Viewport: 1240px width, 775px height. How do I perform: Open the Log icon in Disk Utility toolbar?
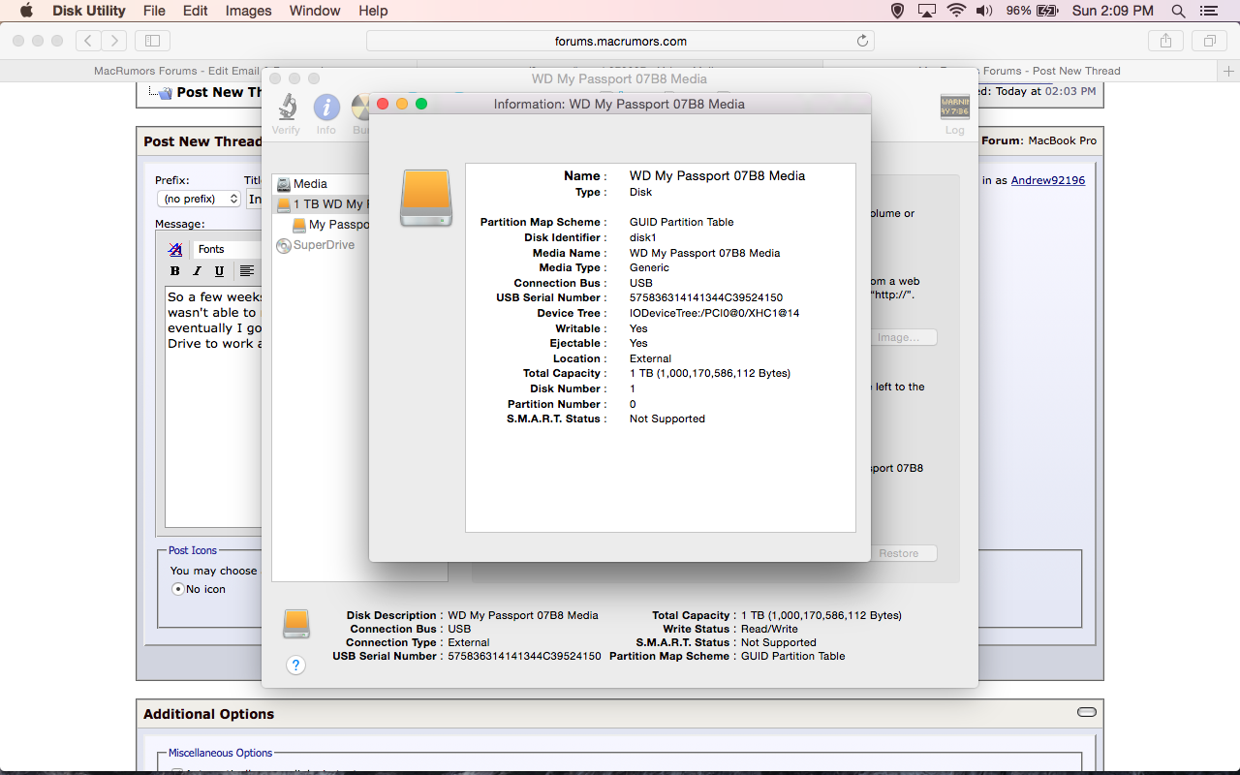coord(955,108)
